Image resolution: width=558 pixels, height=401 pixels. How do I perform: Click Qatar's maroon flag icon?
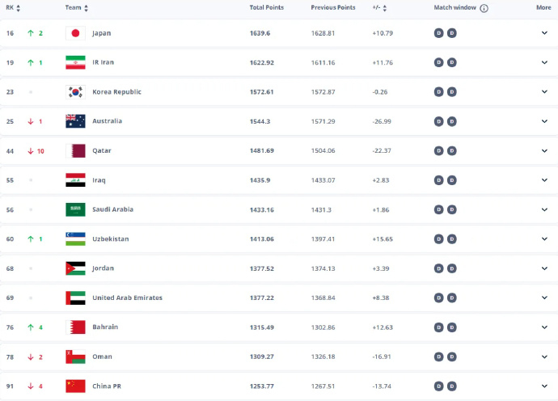tap(75, 151)
